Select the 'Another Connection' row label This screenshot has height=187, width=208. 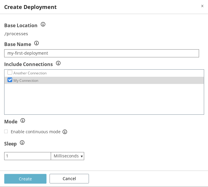pos(30,73)
